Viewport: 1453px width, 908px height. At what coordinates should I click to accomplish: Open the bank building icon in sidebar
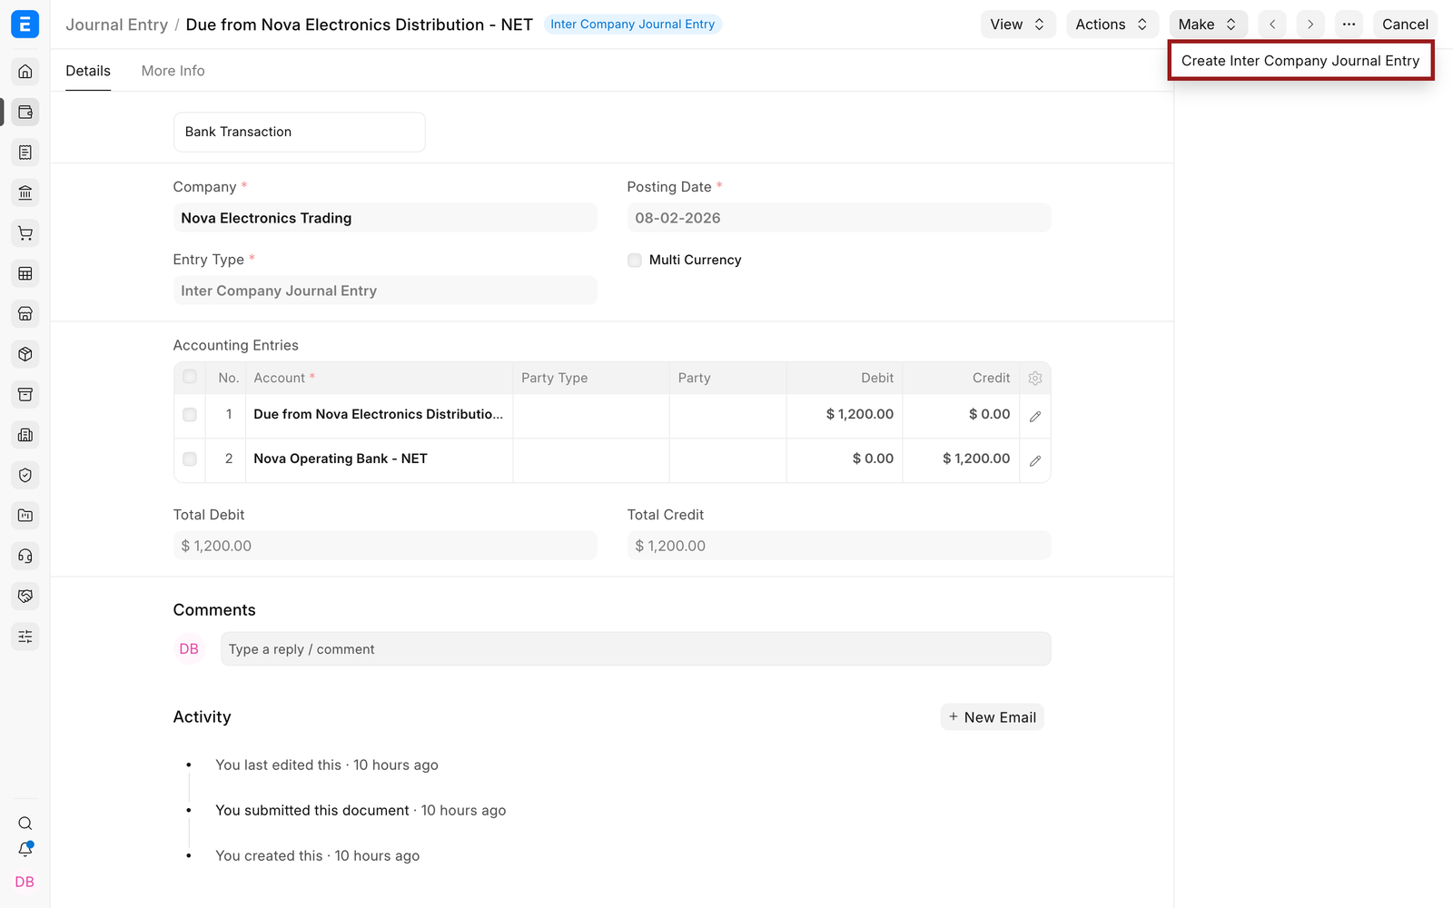click(x=25, y=192)
